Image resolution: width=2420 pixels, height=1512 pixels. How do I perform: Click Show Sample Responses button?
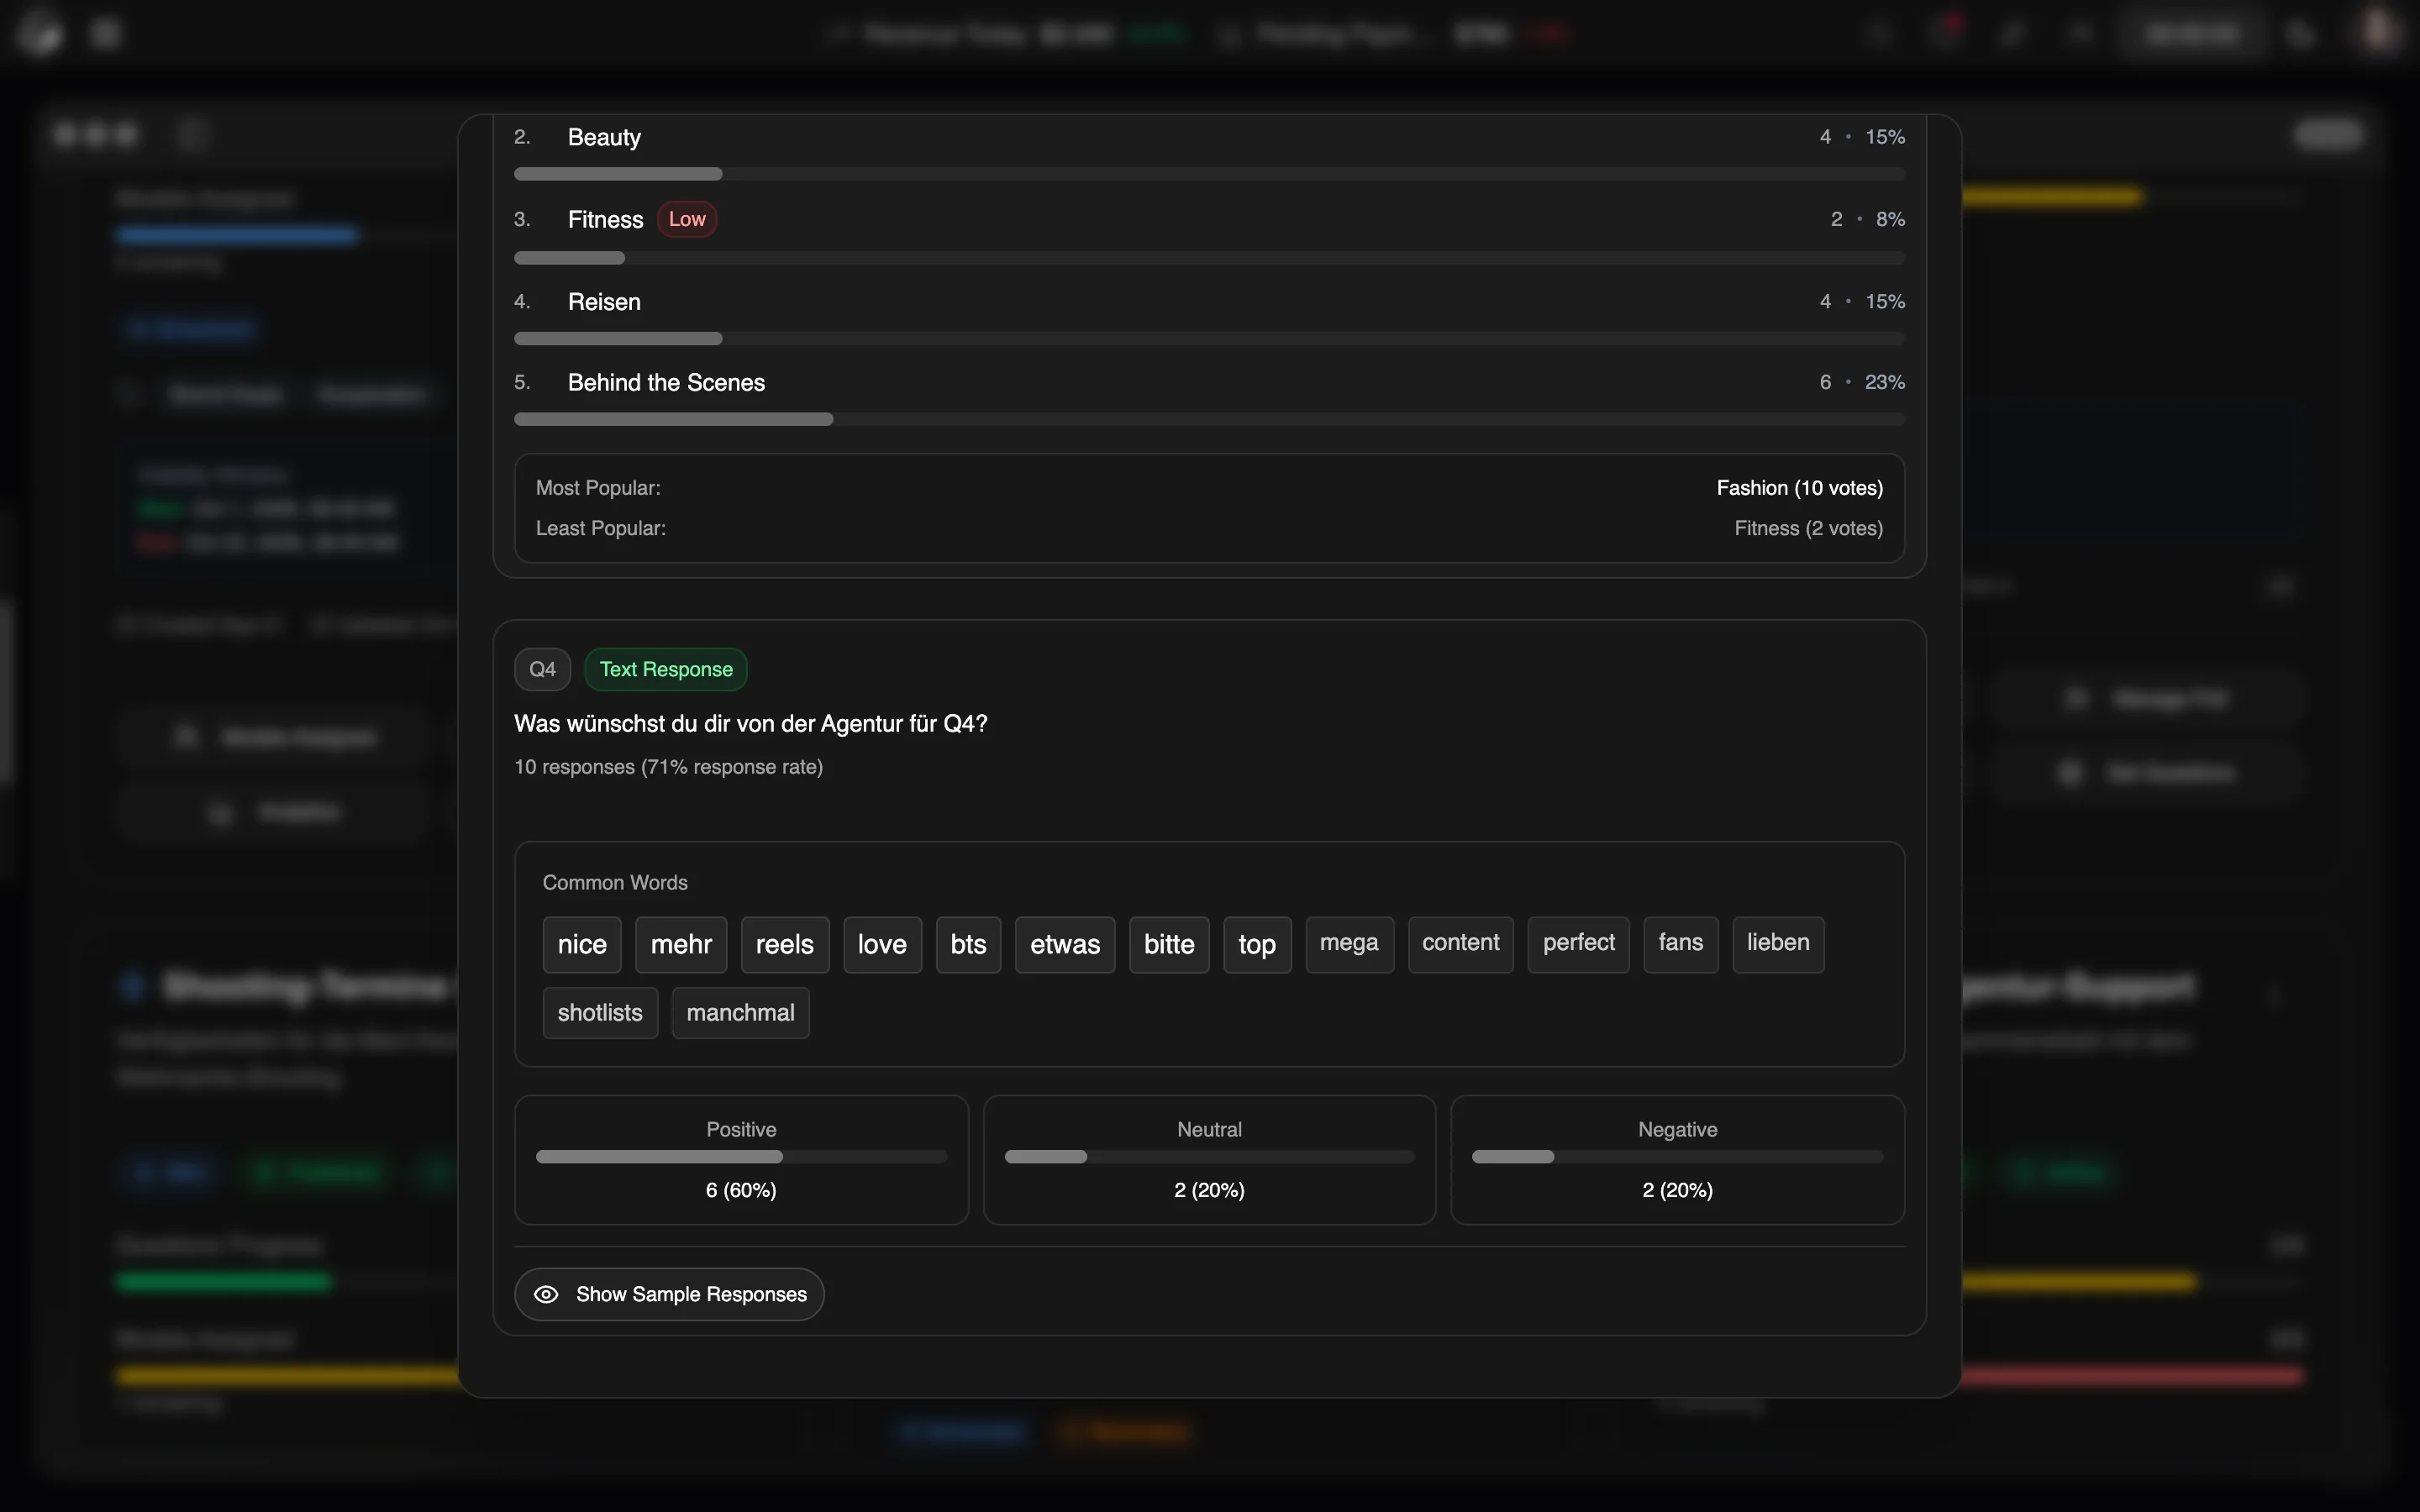point(669,1294)
